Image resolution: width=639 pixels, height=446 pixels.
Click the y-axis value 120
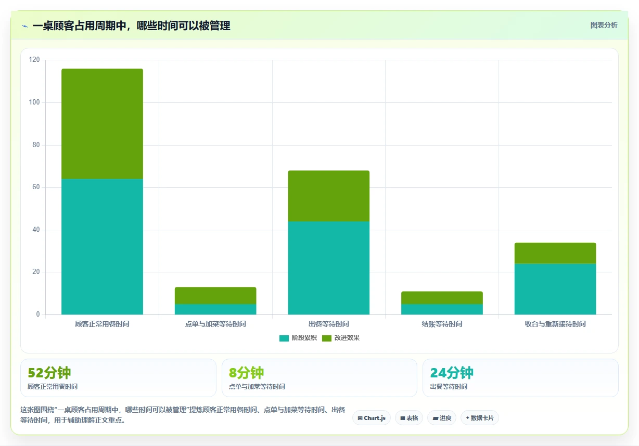34,60
